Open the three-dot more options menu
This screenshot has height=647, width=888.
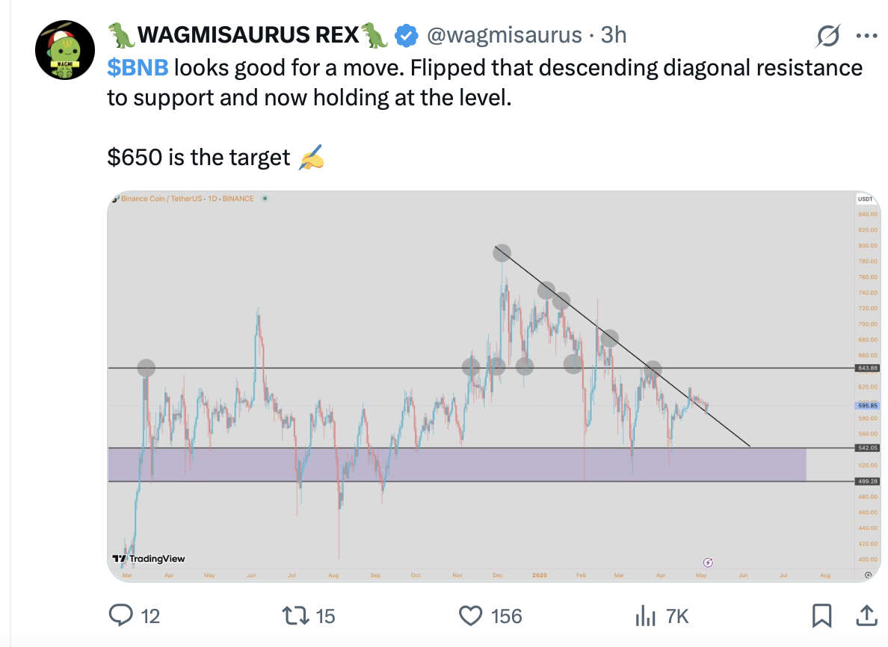pyautogui.click(x=866, y=36)
